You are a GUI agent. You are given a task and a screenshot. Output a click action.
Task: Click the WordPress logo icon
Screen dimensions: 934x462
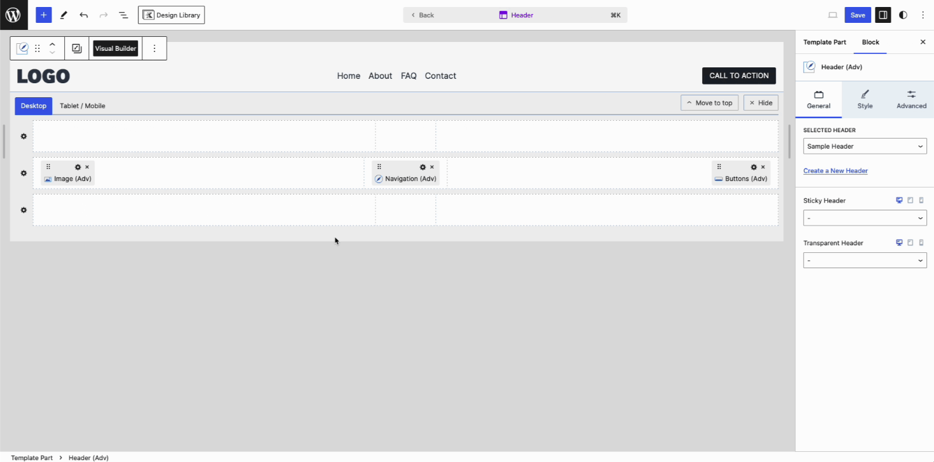click(13, 15)
